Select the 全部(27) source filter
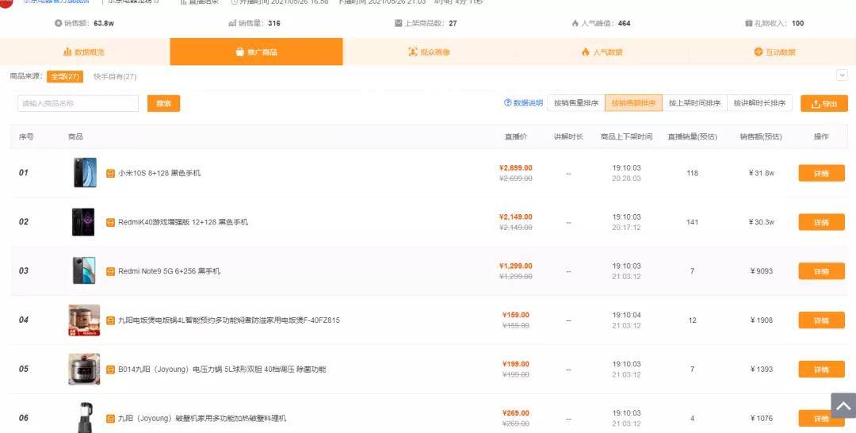 (65, 77)
